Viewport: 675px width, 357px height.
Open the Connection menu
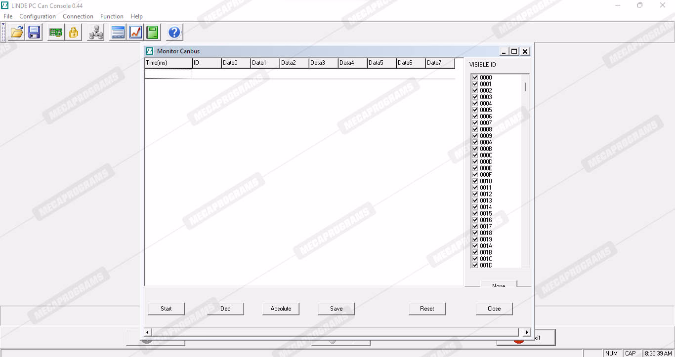pos(78,16)
